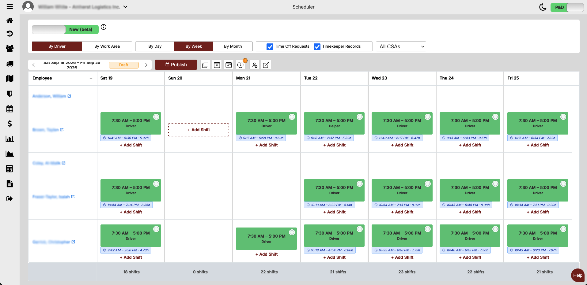Click the assign user toolbar icon

(x=255, y=65)
